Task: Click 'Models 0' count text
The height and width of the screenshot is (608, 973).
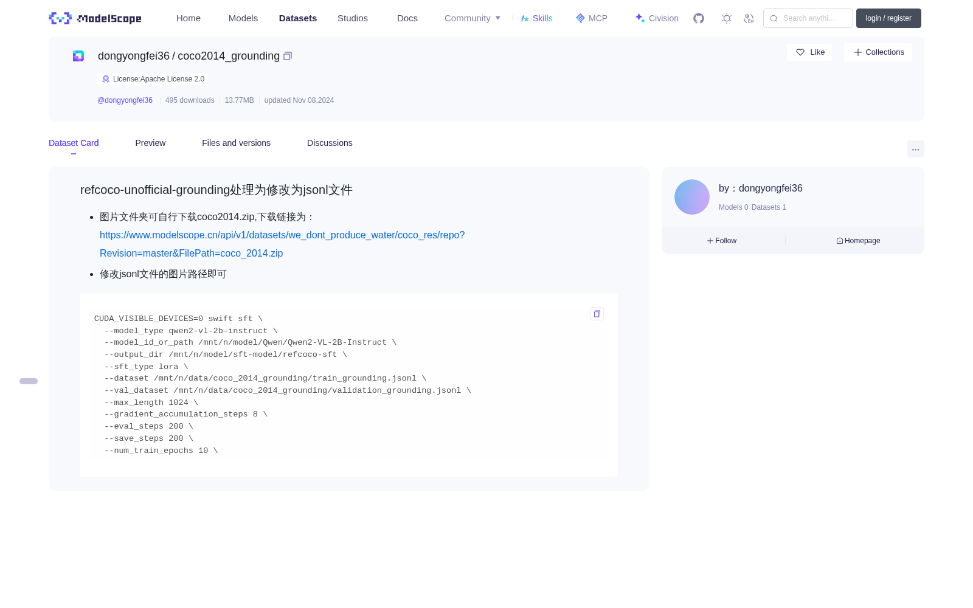Action: click(733, 207)
